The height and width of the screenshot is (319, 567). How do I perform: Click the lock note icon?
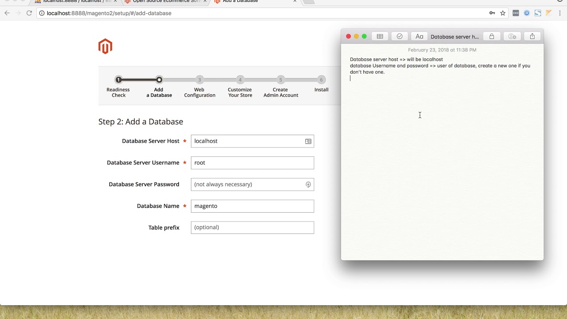coord(492,36)
